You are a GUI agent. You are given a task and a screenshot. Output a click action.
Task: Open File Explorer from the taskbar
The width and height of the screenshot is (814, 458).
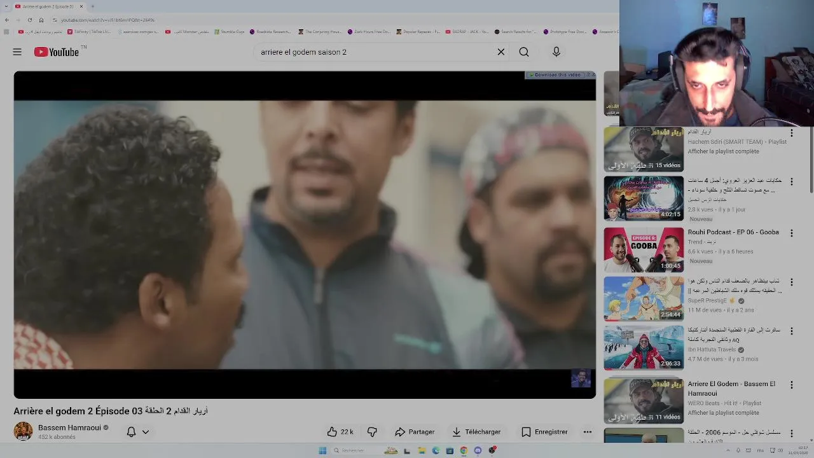[422, 450]
